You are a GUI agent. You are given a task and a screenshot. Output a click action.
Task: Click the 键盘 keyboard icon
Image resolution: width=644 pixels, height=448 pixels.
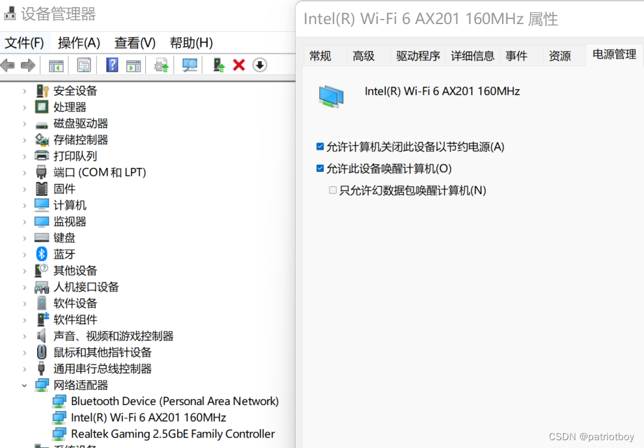(42, 237)
